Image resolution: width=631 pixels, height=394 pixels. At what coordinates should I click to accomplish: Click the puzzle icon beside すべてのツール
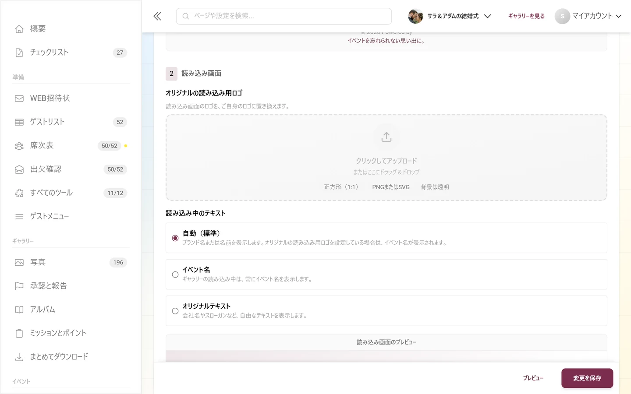19,193
